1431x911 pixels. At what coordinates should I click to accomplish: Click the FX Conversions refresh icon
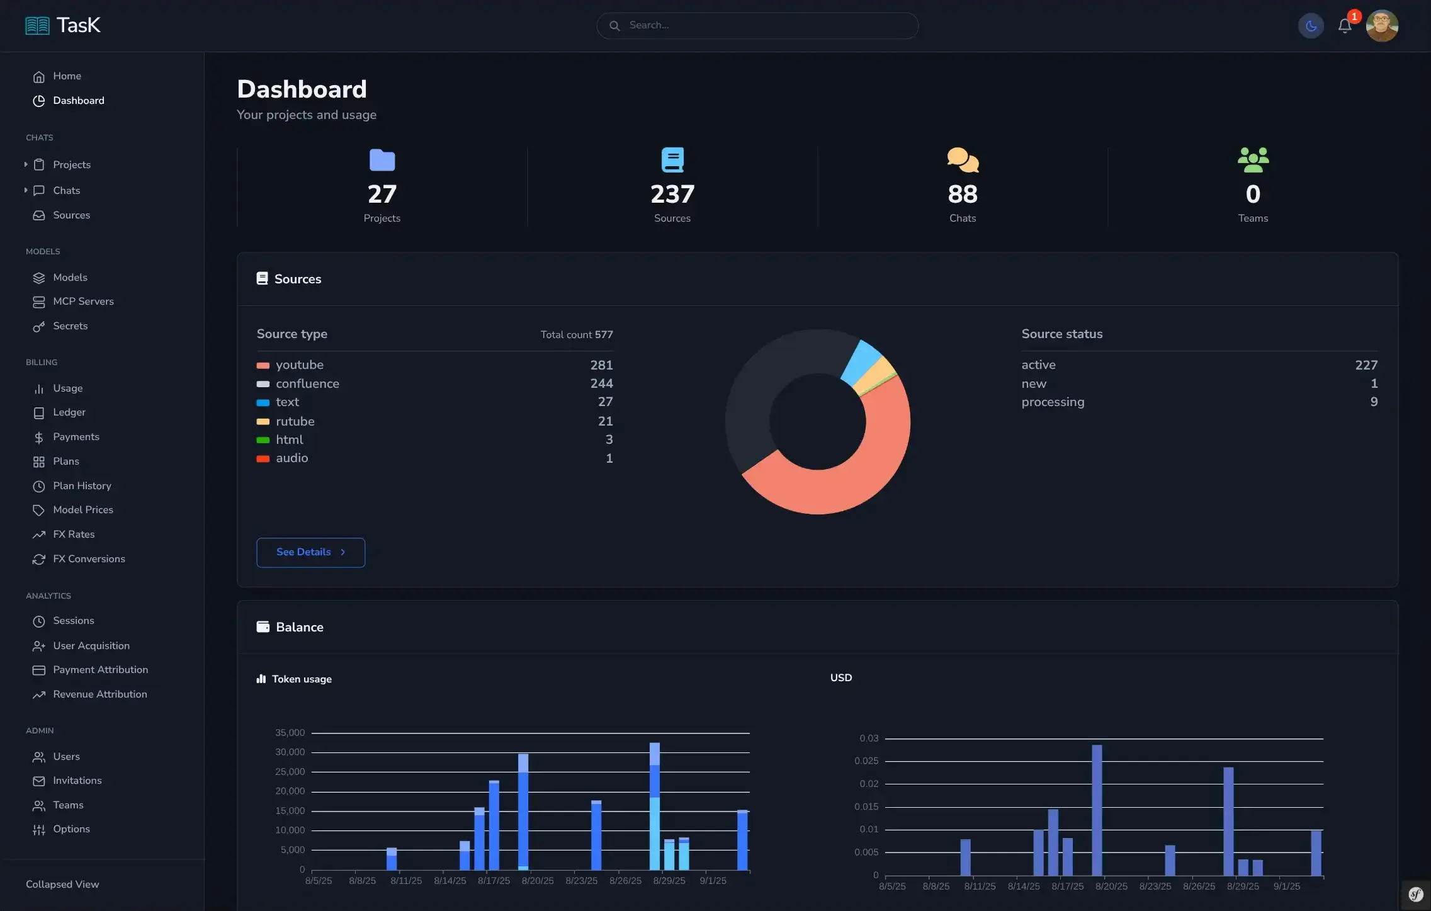click(x=39, y=559)
